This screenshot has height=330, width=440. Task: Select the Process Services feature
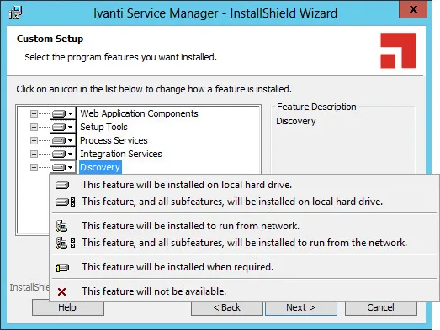pyautogui.click(x=114, y=140)
